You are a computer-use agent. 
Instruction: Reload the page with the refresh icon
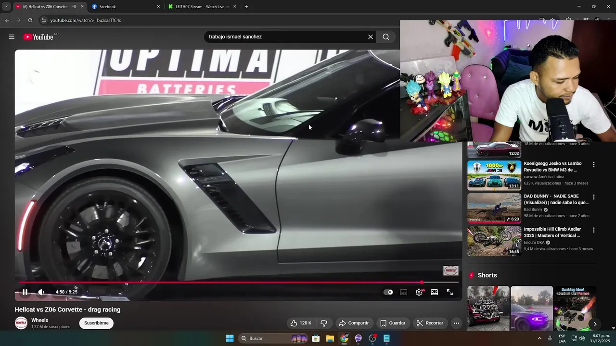pos(30,20)
